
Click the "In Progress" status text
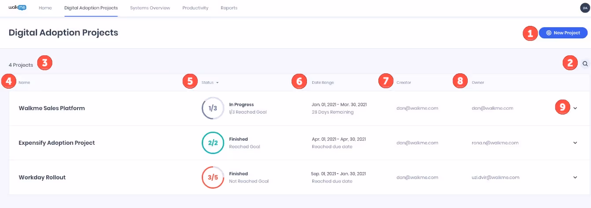(x=241, y=104)
